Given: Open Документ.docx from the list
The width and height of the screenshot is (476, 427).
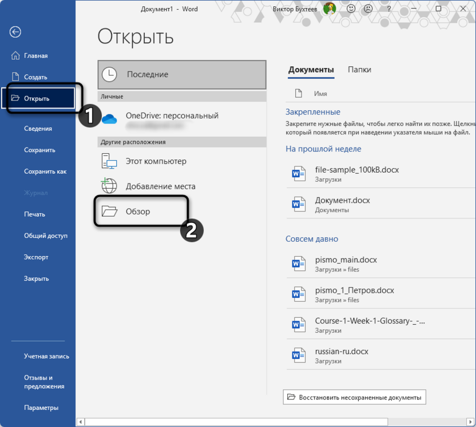Looking at the screenshot, I should [381, 204].
